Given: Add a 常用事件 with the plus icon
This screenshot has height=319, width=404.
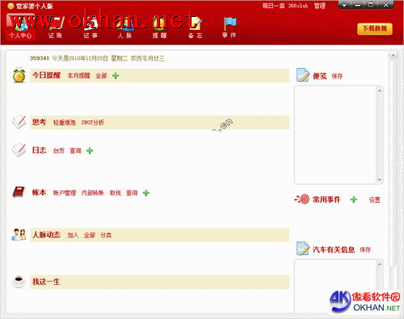Looking at the screenshot, I should click(354, 199).
